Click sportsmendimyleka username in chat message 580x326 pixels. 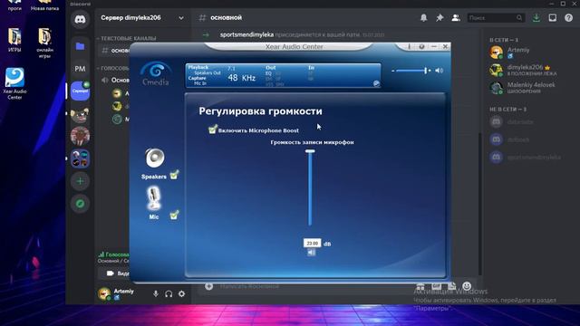(x=246, y=34)
